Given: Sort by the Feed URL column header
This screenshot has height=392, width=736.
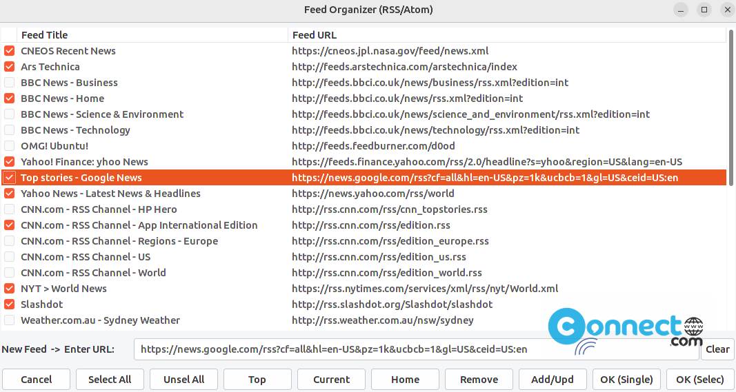Looking at the screenshot, I should click(x=507, y=34).
